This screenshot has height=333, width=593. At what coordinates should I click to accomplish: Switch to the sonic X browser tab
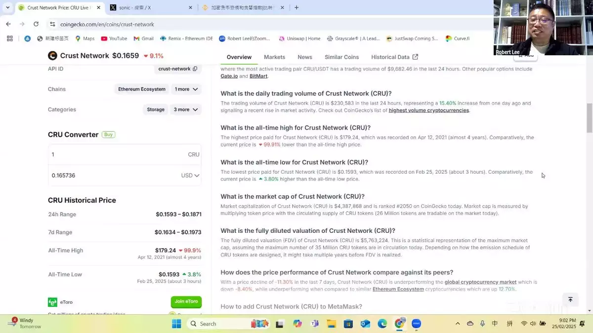pyautogui.click(x=151, y=7)
